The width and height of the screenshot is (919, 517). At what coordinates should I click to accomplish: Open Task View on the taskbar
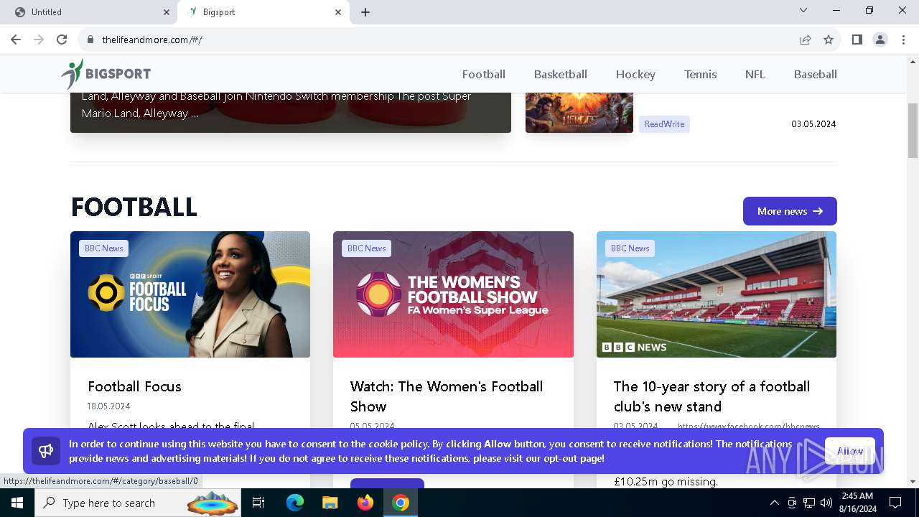click(258, 503)
